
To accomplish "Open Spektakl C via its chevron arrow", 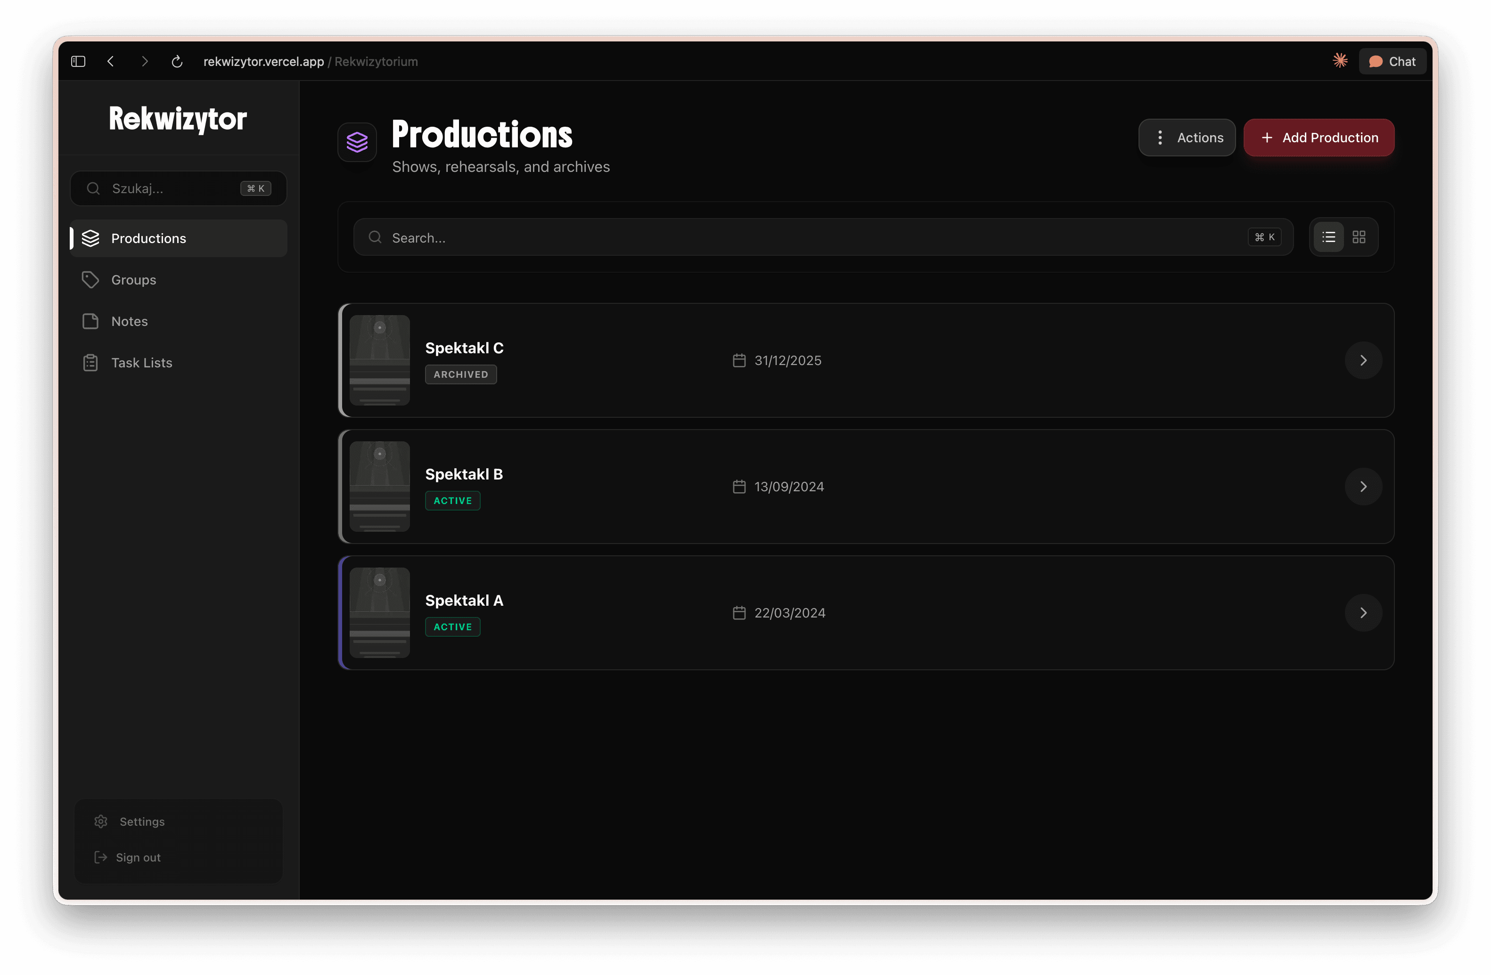I will (x=1363, y=361).
